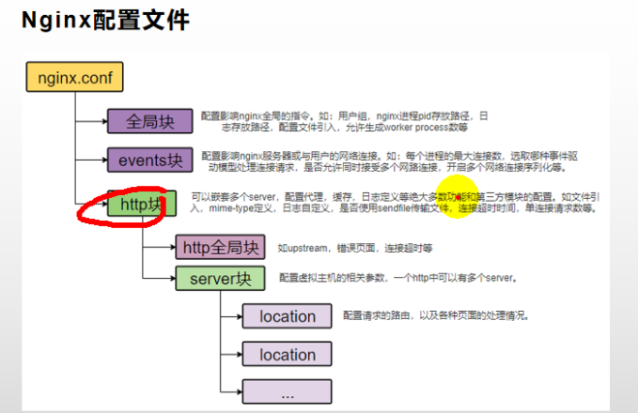638x413 pixels.
Task: Click the text 配置虚拟主机的相关参数
Action: pyautogui.click(x=332, y=278)
